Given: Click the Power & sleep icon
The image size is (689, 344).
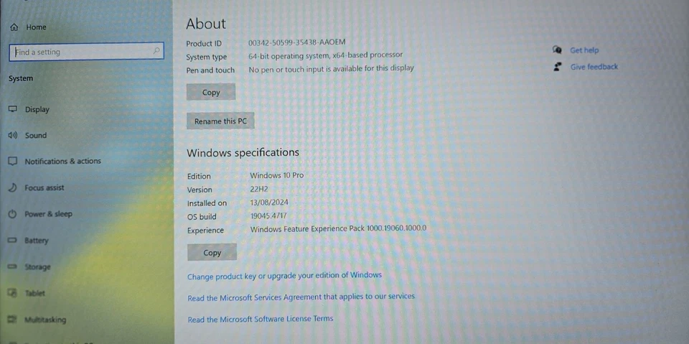Looking at the screenshot, I should (x=13, y=214).
